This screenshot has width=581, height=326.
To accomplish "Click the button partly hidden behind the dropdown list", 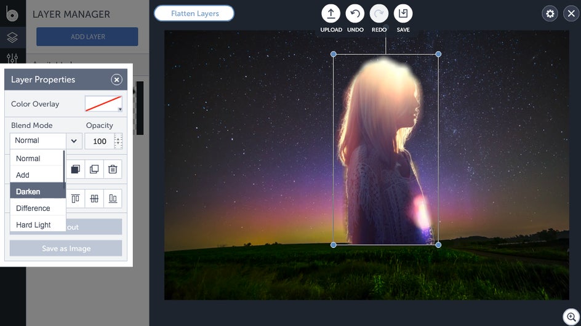I will pos(94,227).
